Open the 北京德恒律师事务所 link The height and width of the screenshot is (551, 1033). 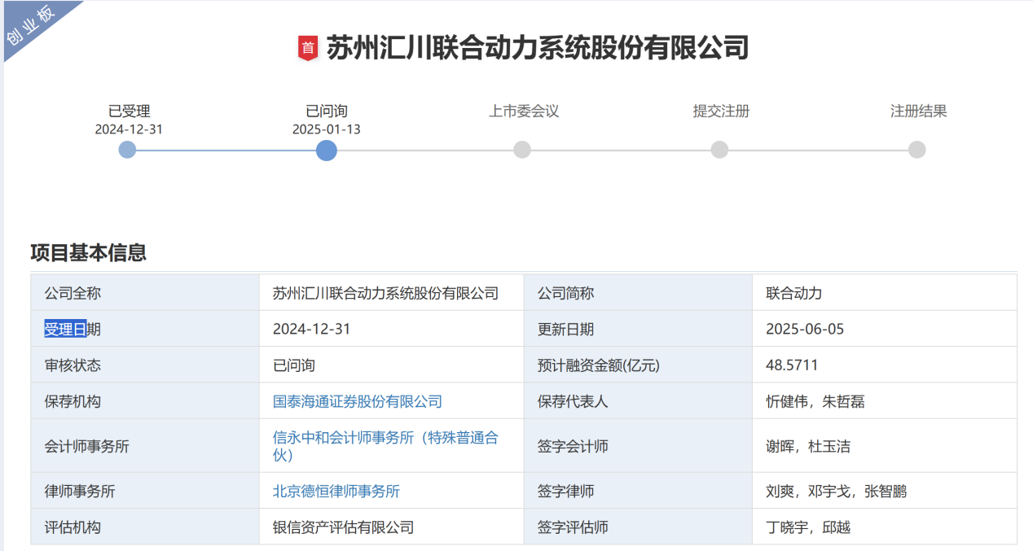336,491
